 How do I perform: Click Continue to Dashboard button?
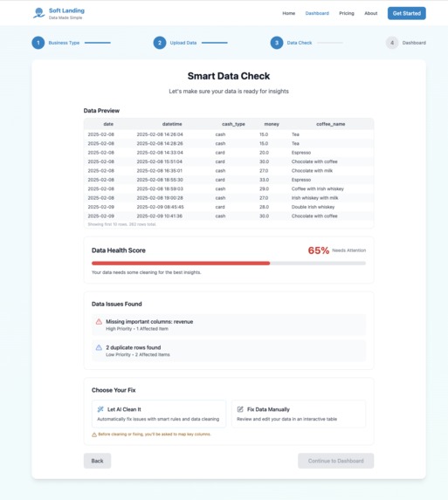335,461
